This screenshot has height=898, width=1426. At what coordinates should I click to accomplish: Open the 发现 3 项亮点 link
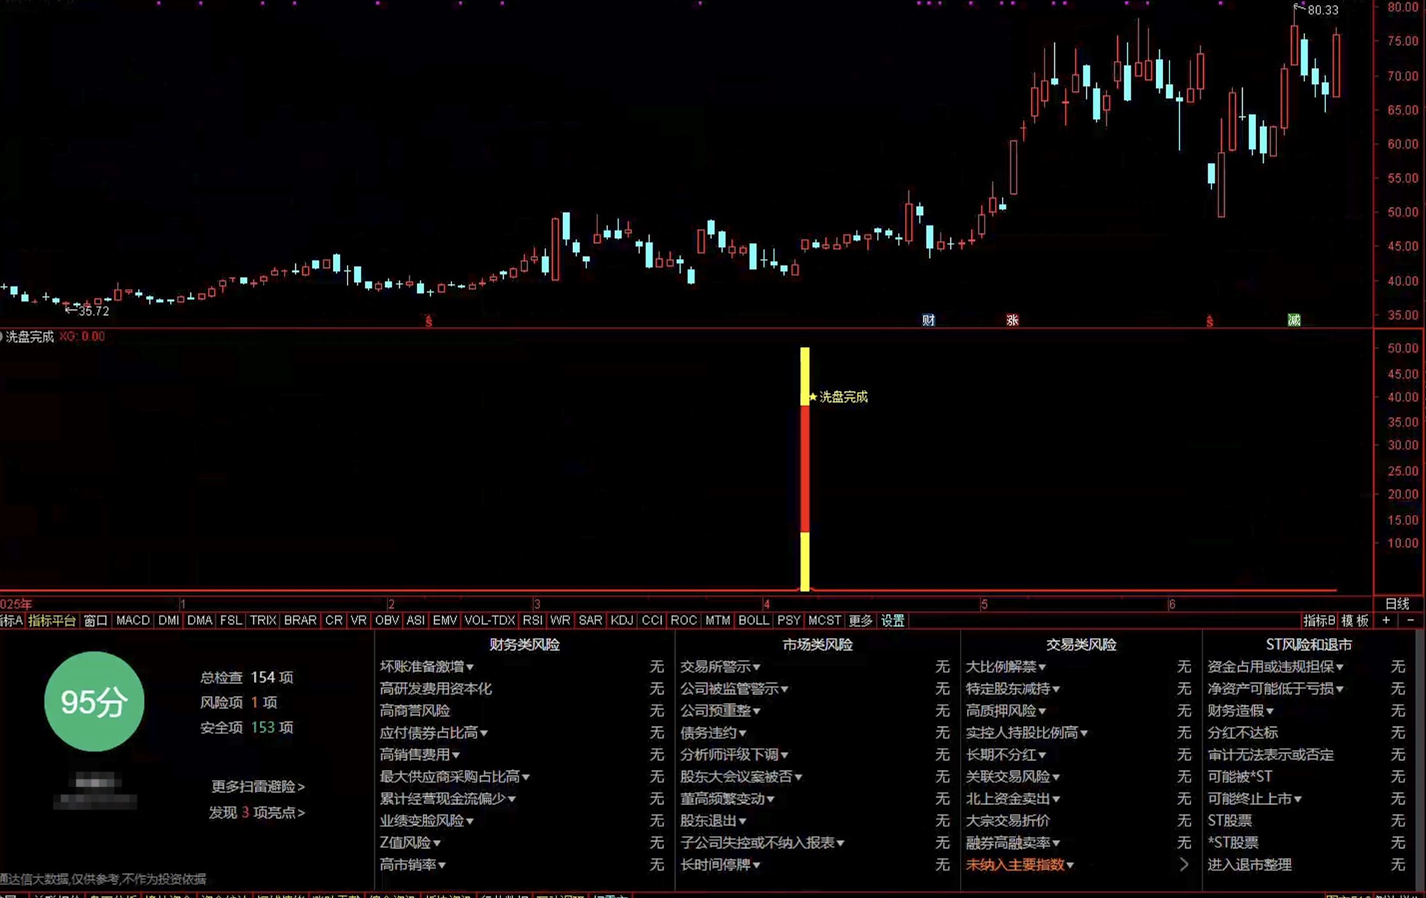click(257, 812)
